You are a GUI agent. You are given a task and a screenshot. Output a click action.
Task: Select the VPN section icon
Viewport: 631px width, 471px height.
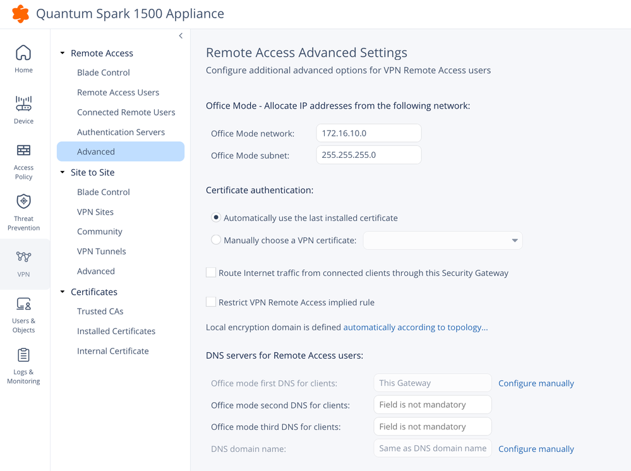tap(23, 256)
